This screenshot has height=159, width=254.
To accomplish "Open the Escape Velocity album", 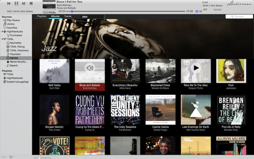I will 54,110.
